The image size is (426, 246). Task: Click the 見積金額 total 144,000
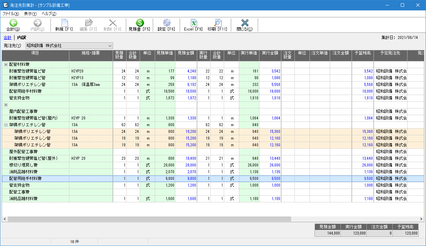click(328, 233)
